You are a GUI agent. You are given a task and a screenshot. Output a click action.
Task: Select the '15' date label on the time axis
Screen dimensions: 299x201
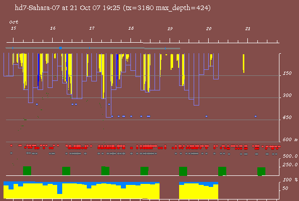point(14,28)
